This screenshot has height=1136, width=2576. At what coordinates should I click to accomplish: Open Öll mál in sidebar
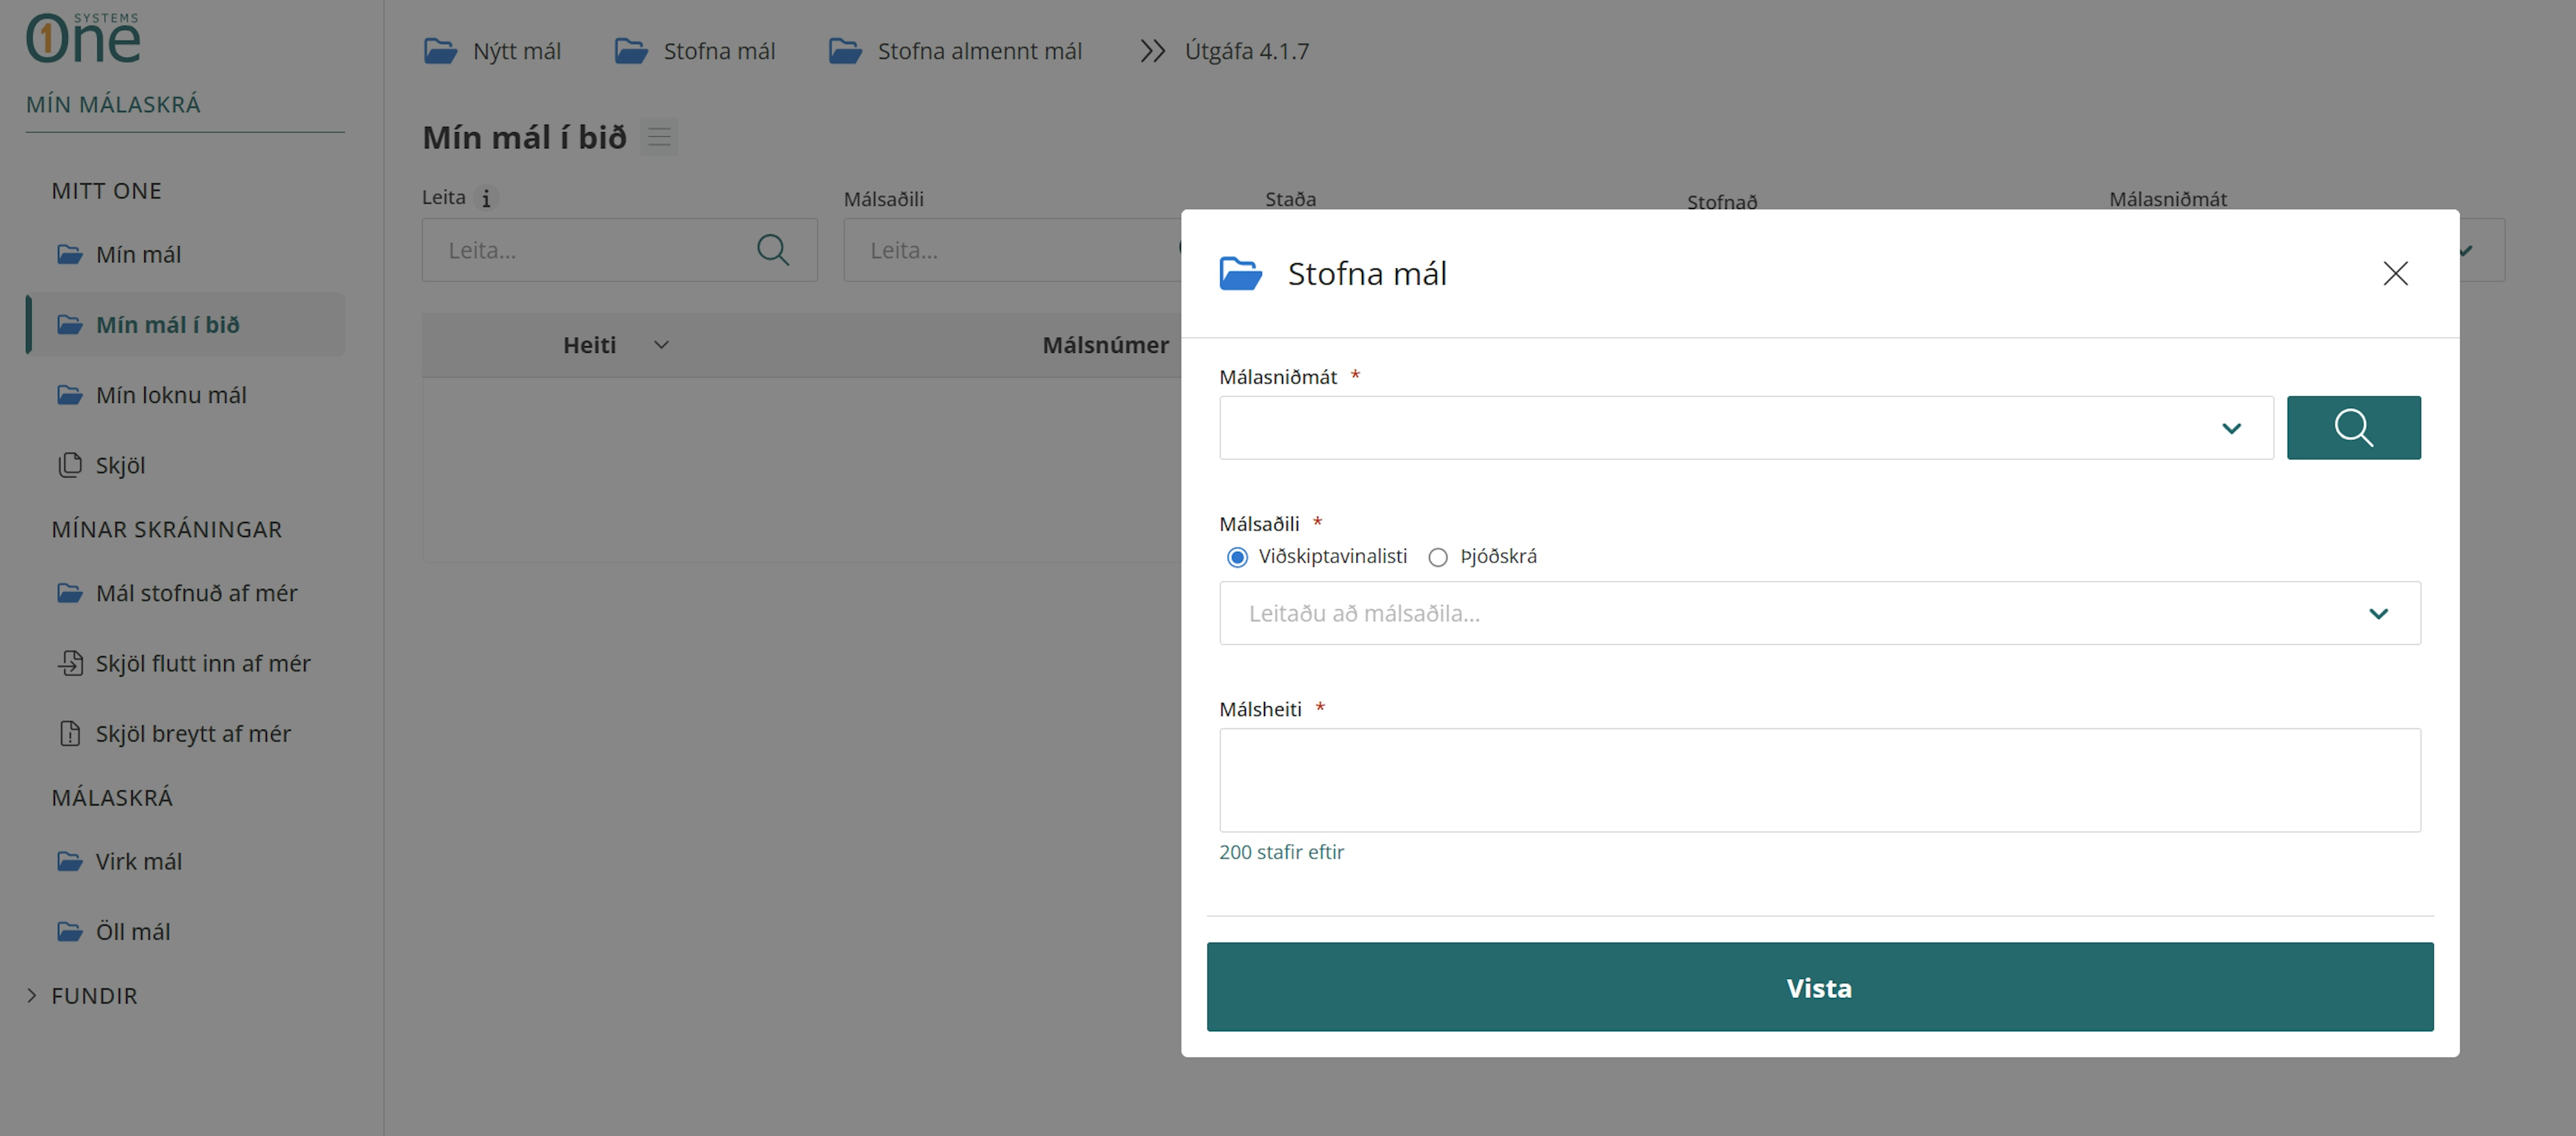point(133,931)
